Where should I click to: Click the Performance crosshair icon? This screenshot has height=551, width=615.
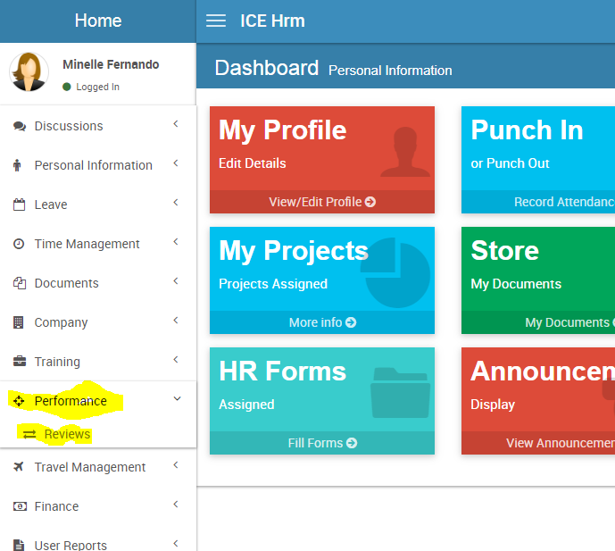[19, 401]
